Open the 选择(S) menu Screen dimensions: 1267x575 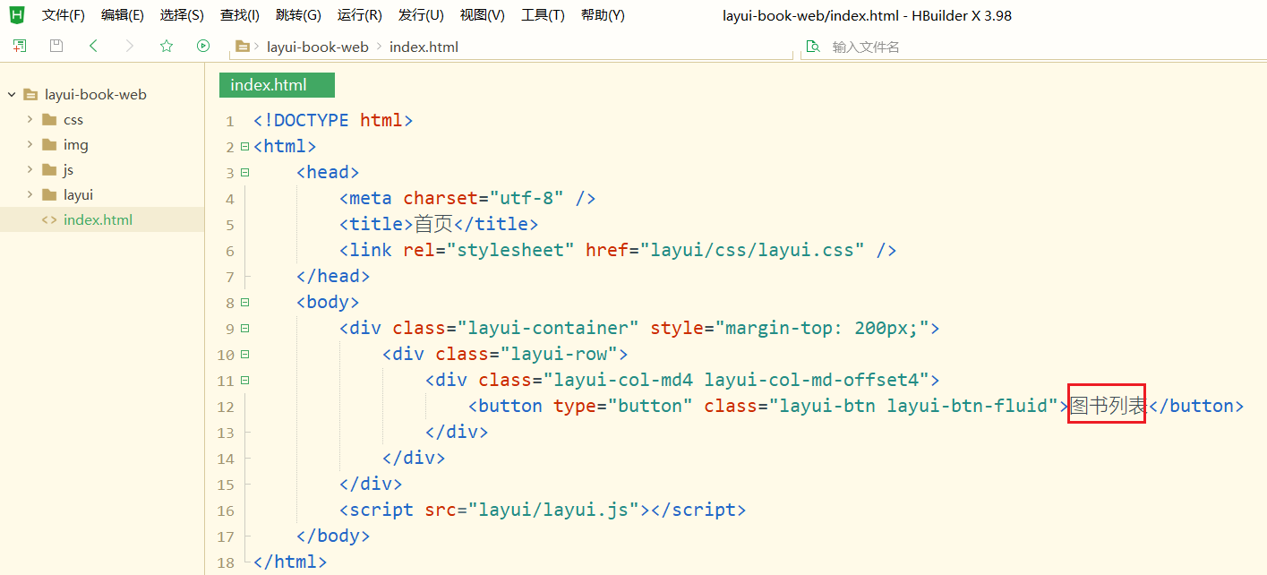182,15
